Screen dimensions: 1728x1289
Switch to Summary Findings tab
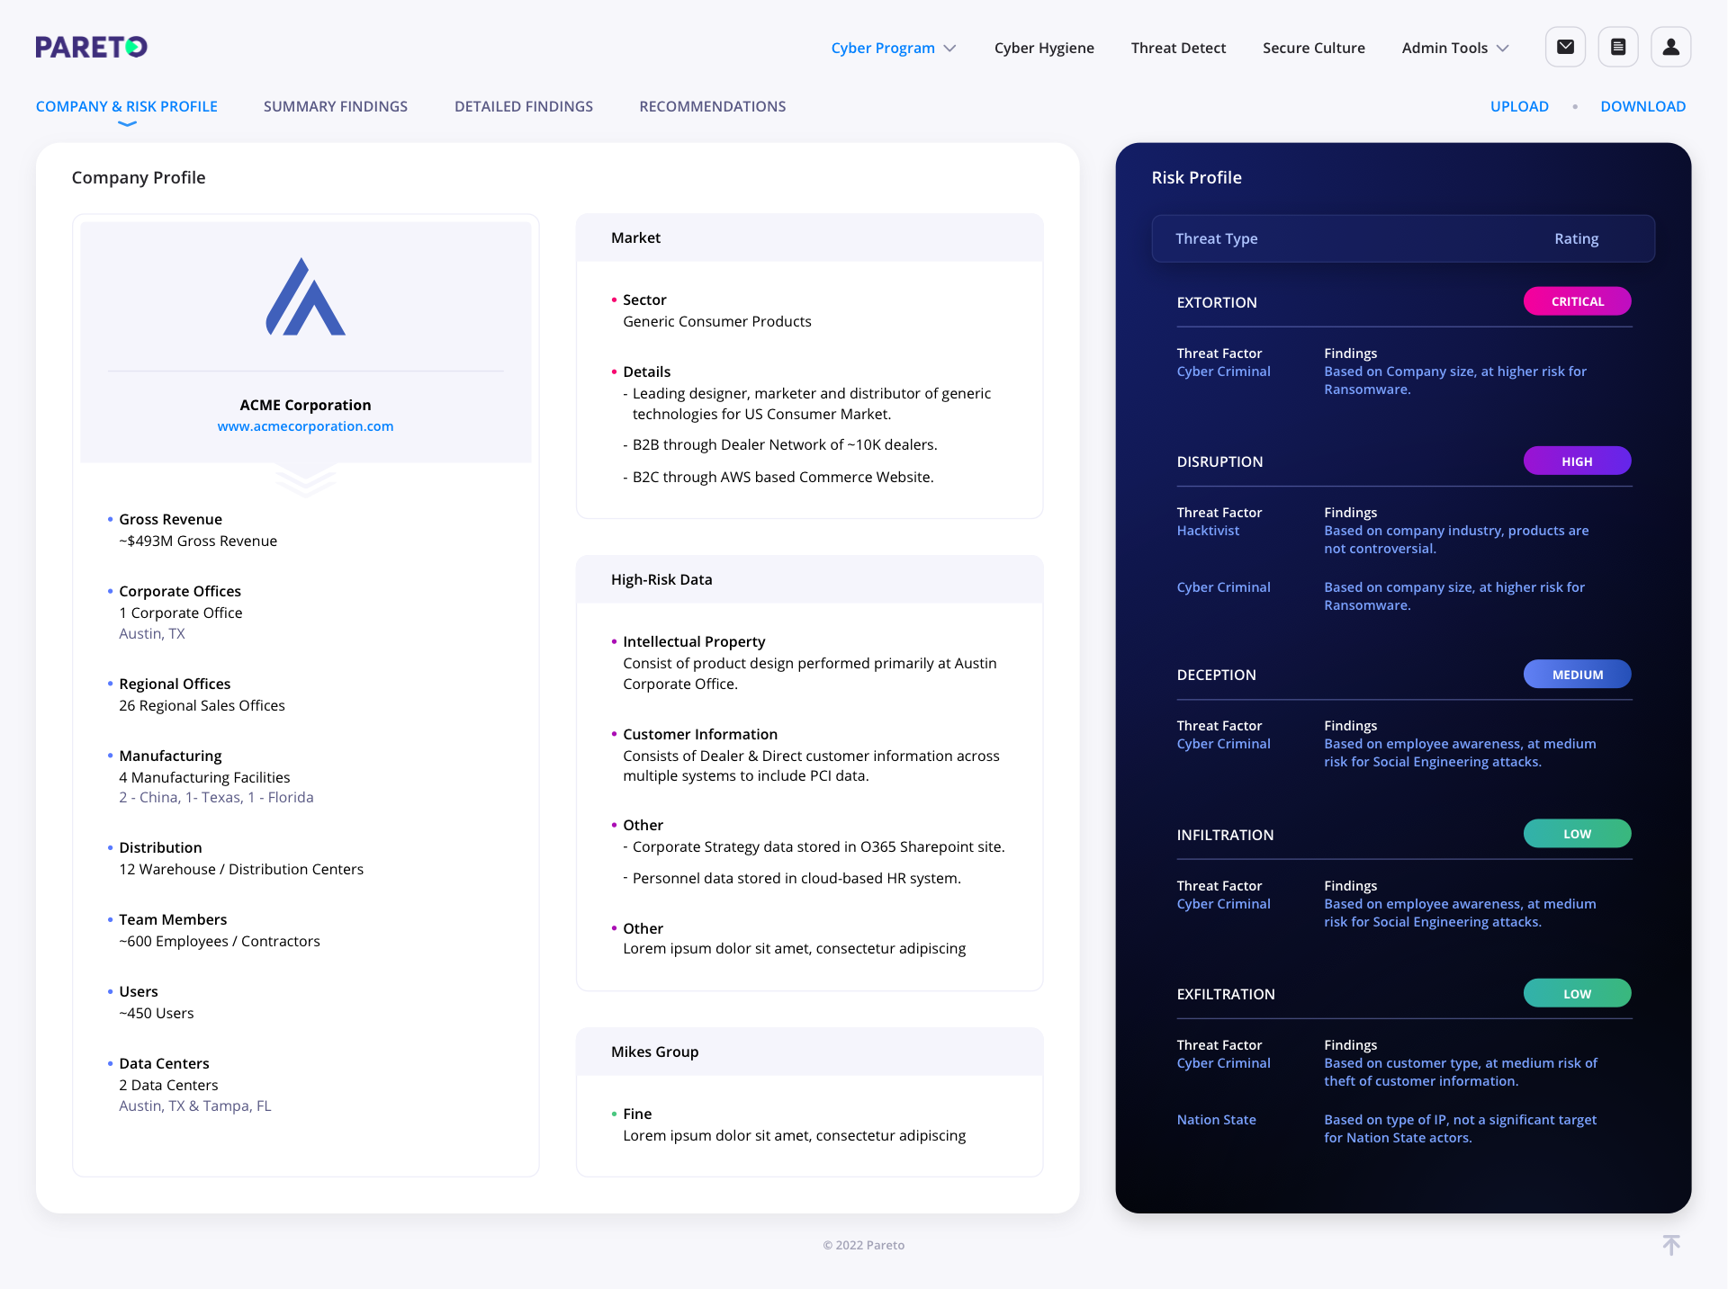pyautogui.click(x=335, y=106)
